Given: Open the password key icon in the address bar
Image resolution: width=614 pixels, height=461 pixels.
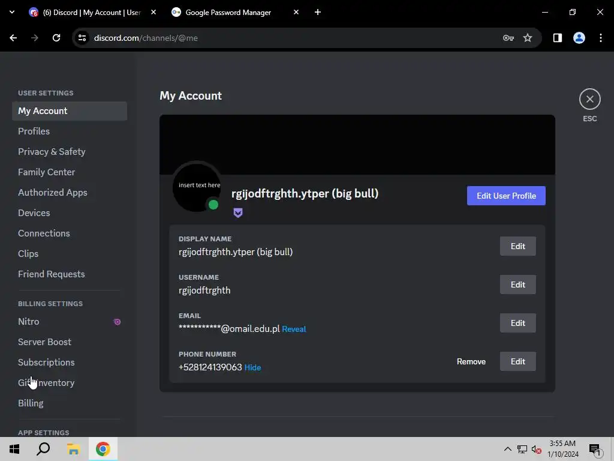Looking at the screenshot, I should point(508,38).
